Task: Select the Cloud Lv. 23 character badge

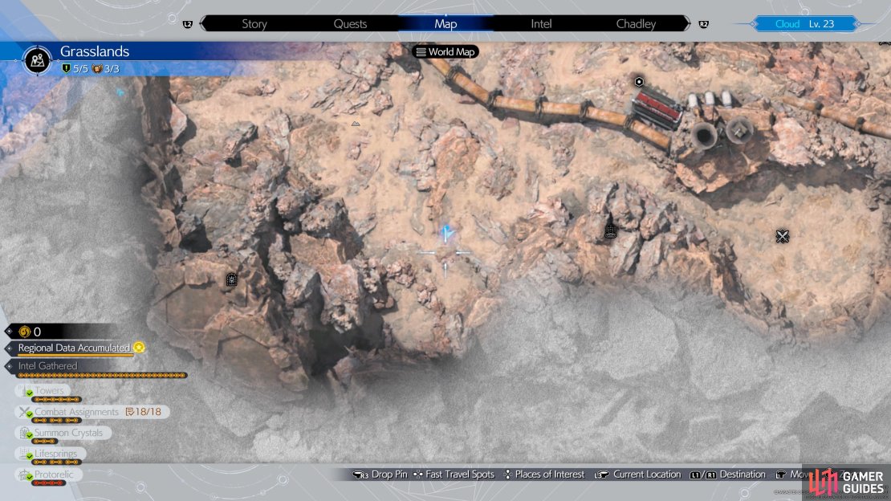Action: (804, 24)
